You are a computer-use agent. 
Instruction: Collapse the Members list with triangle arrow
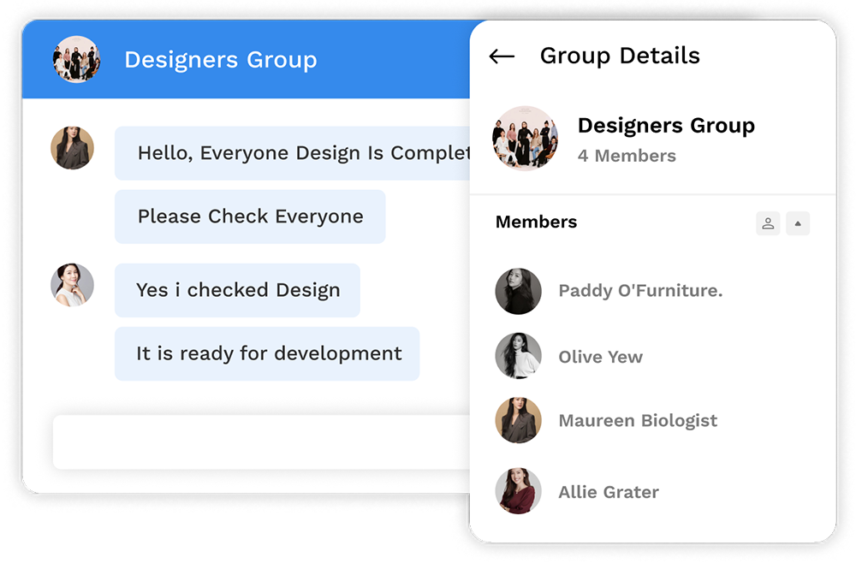[x=798, y=223]
